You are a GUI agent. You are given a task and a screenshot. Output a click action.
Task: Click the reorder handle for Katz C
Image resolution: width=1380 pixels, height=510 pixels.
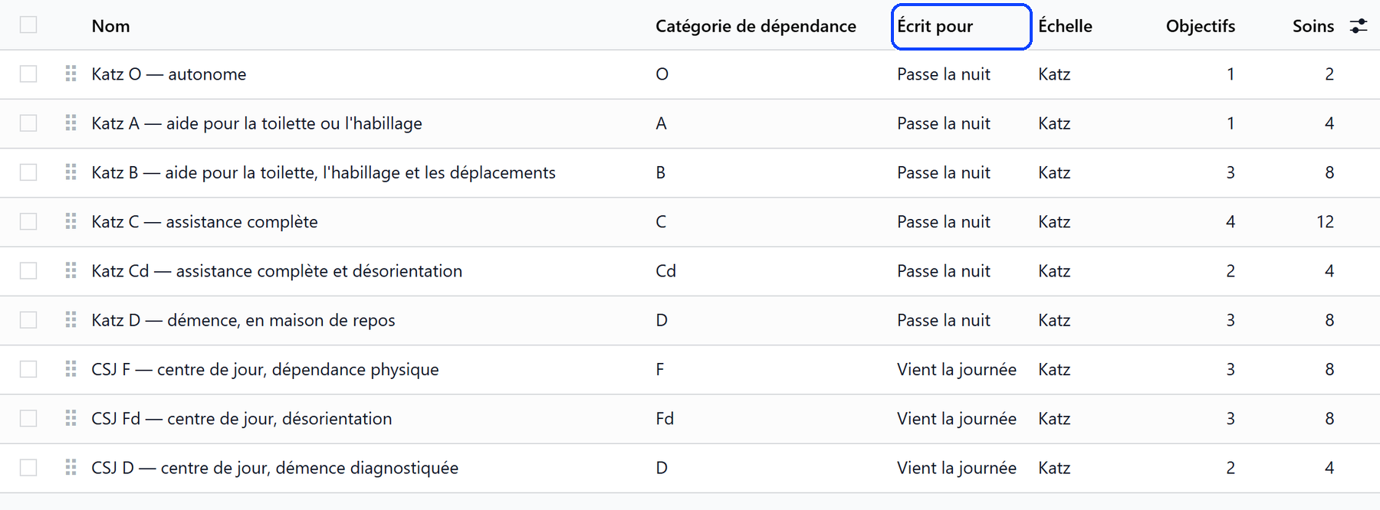71,221
